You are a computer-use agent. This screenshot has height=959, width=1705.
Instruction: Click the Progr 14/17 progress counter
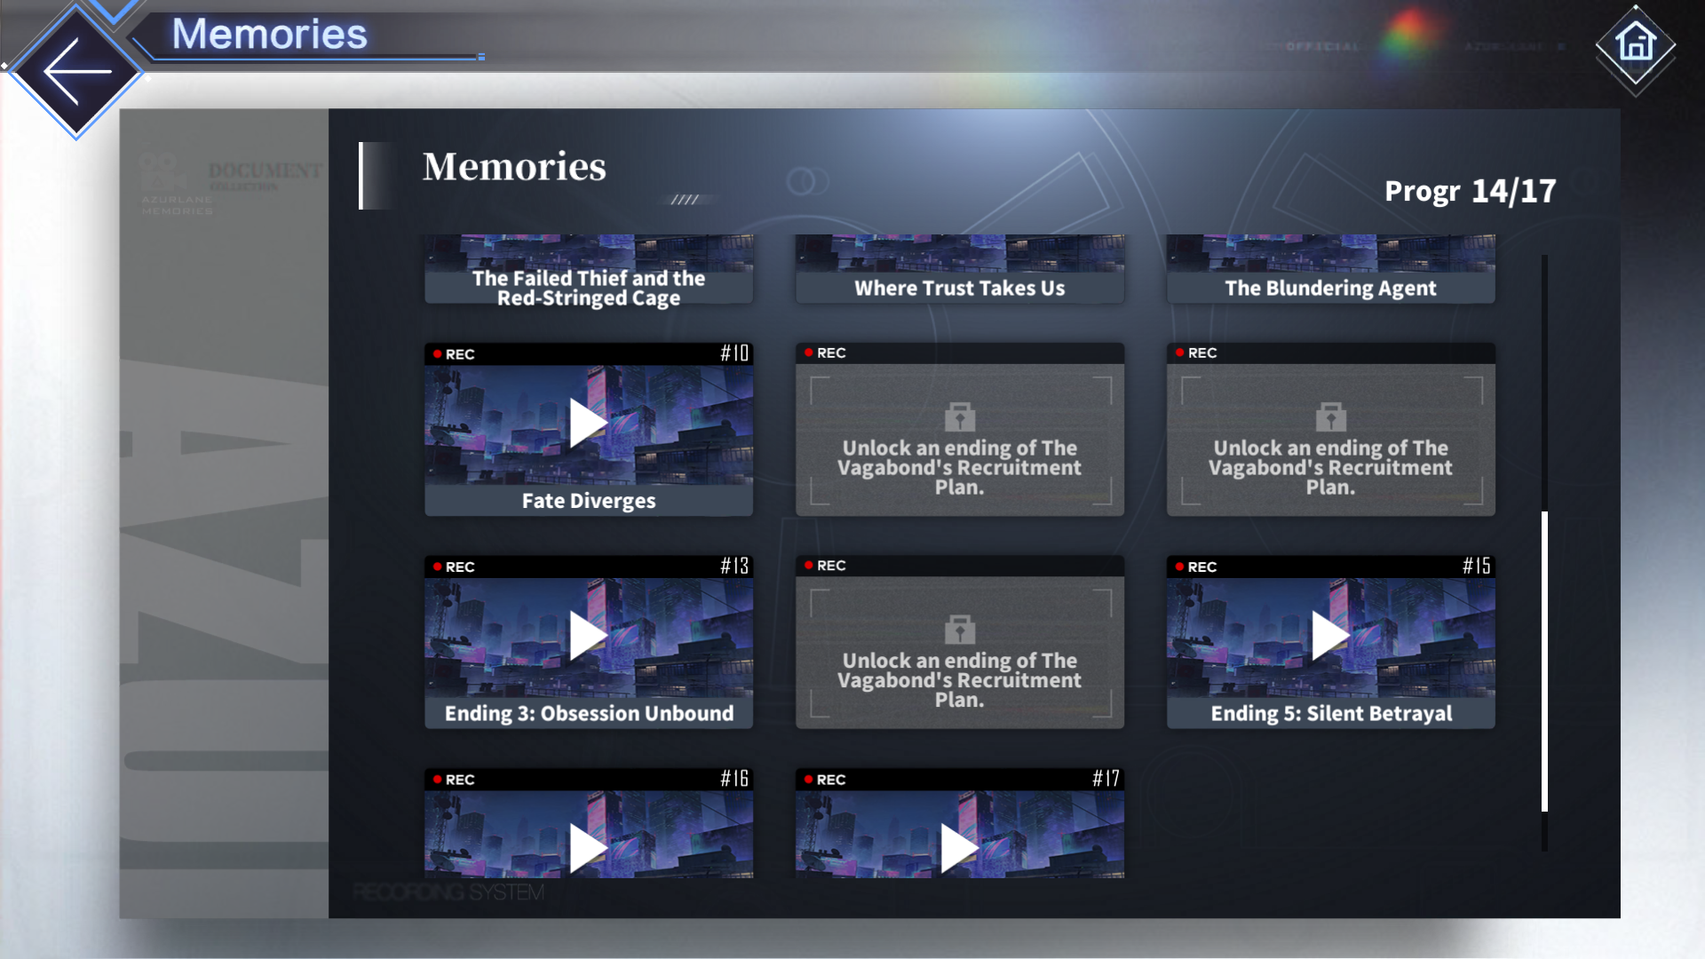pyautogui.click(x=1470, y=191)
